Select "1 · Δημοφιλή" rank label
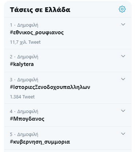 click(x=24, y=25)
